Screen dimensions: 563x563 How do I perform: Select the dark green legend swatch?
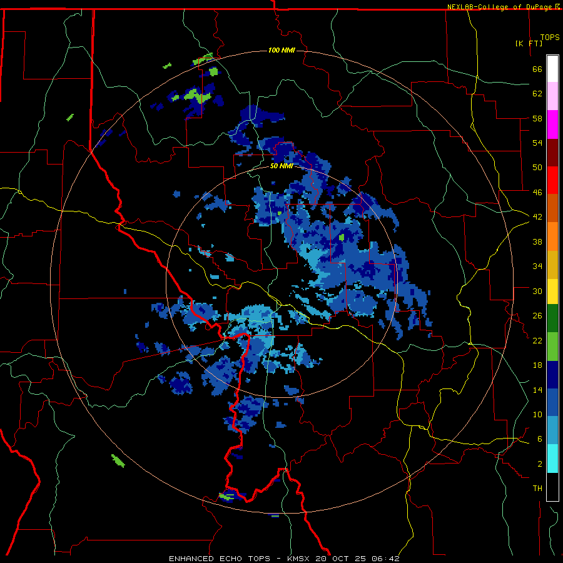(x=552, y=318)
